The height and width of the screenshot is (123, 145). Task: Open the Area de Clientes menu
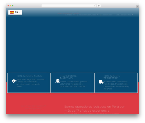(124, 15)
